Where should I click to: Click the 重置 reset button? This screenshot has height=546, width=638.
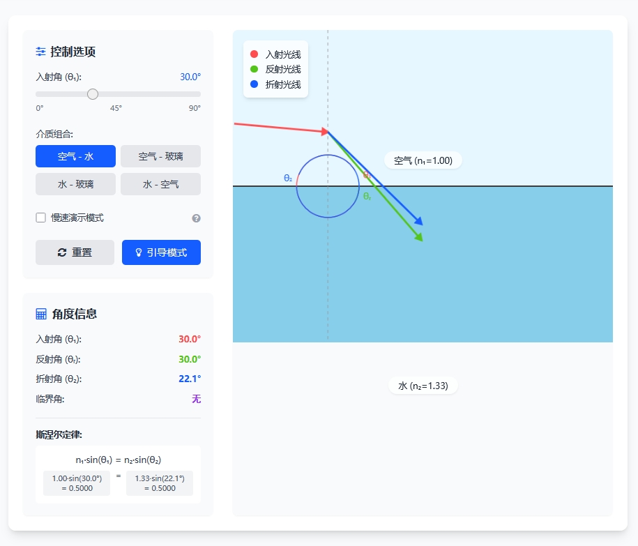75,252
